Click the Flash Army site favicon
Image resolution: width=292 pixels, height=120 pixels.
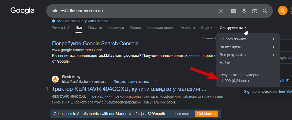click(55, 79)
